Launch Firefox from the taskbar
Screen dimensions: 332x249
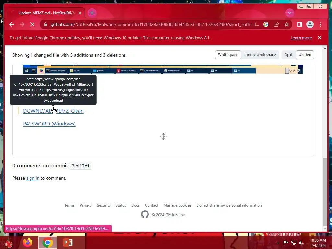click(x=28, y=243)
